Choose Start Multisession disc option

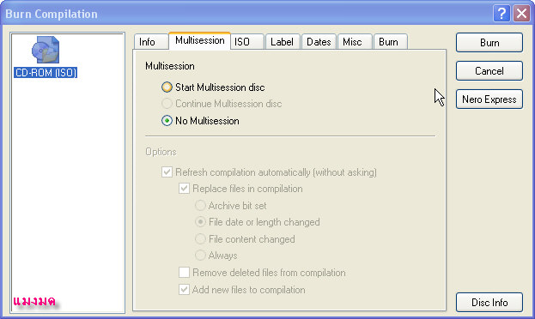(x=167, y=87)
